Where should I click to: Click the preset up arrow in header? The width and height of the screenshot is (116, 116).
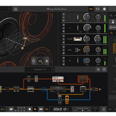[x=10, y=8]
